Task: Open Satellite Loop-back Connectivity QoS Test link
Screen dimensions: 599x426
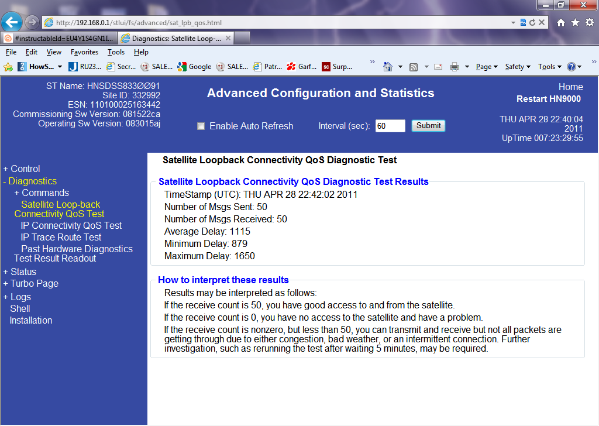Action: [x=59, y=209]
